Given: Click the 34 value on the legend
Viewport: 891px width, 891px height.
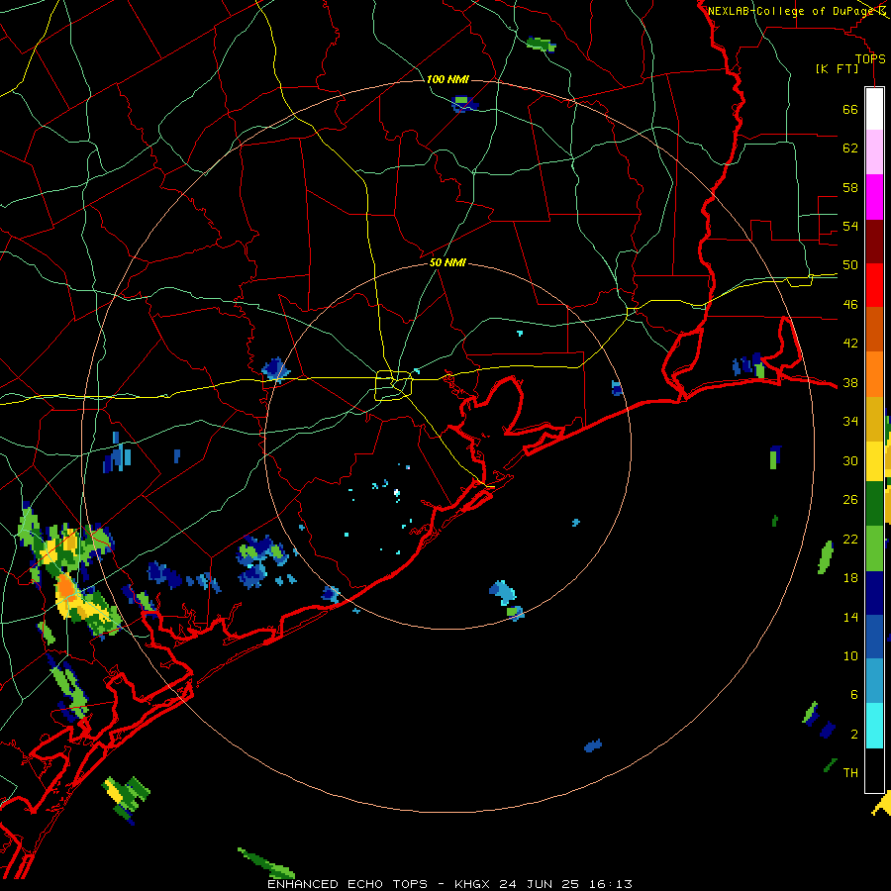Looking at the screenshot, I should tap(850, 422).
